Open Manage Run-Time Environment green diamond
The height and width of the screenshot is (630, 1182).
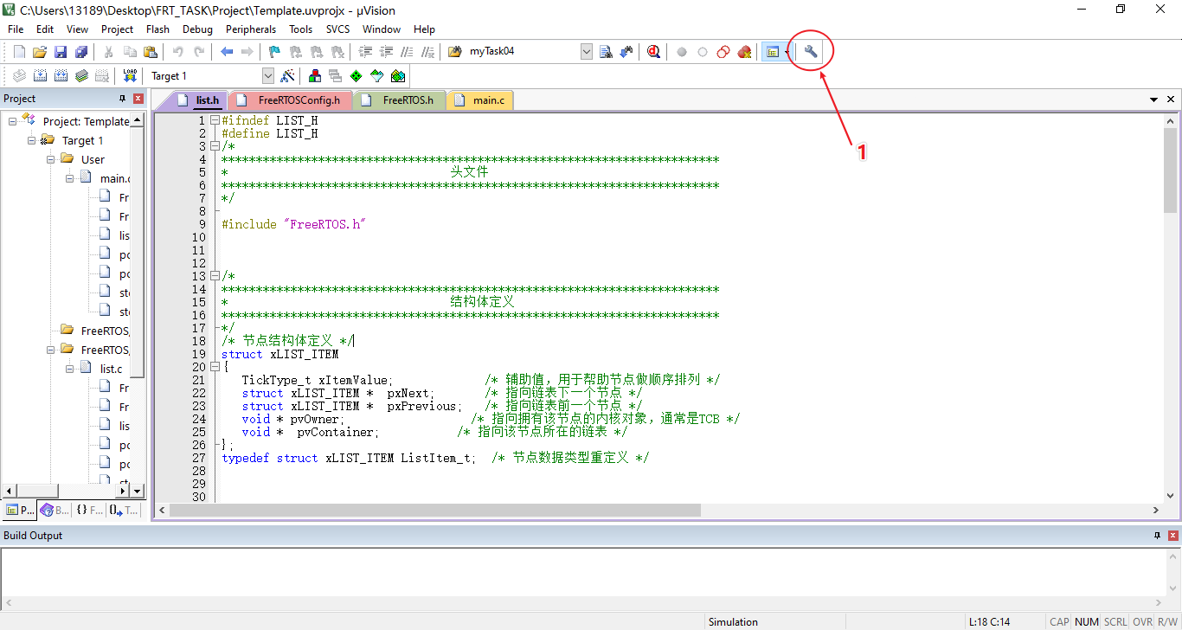(x=356, y=76)
